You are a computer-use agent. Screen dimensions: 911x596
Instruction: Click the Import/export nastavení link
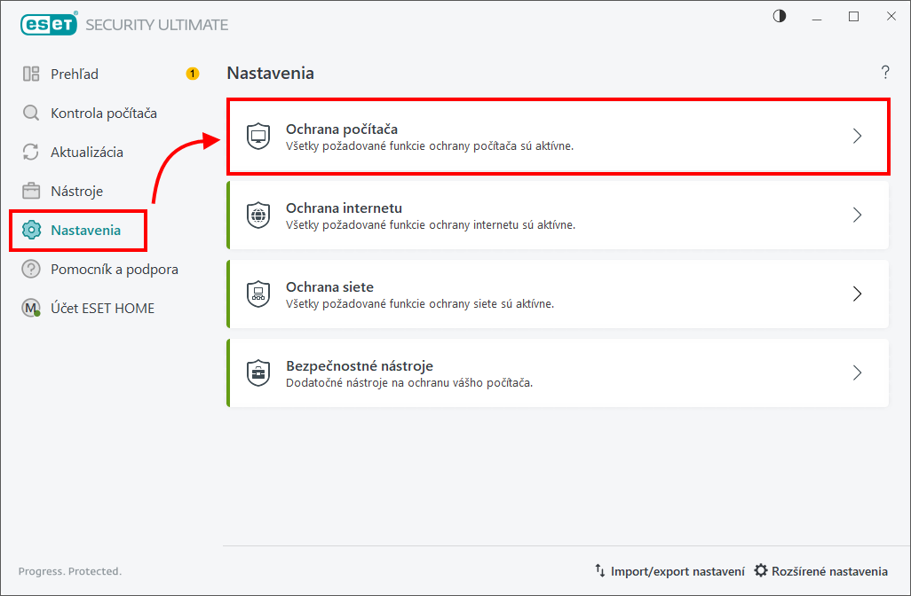coord(677,572)
